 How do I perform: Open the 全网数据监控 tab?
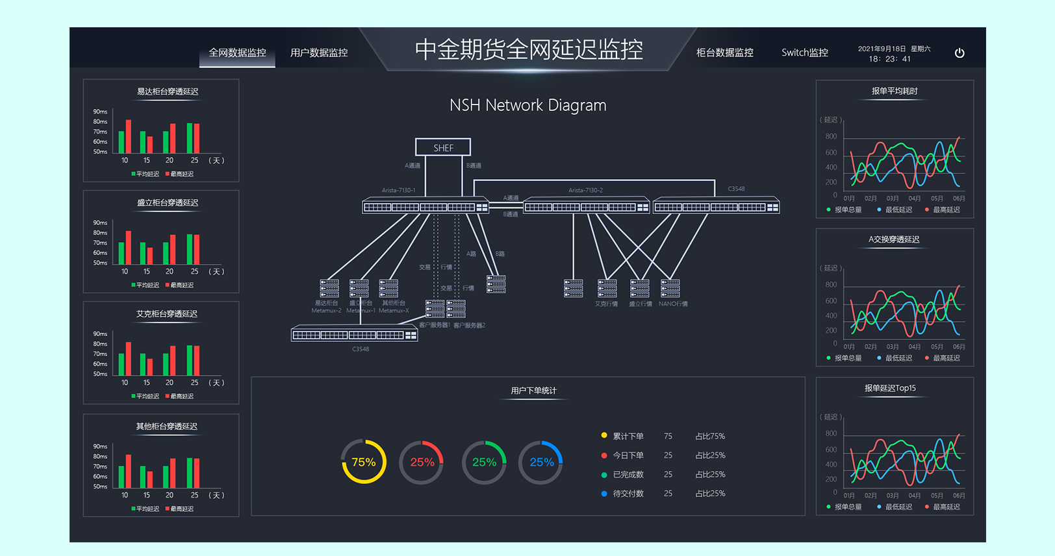[237, 53]
